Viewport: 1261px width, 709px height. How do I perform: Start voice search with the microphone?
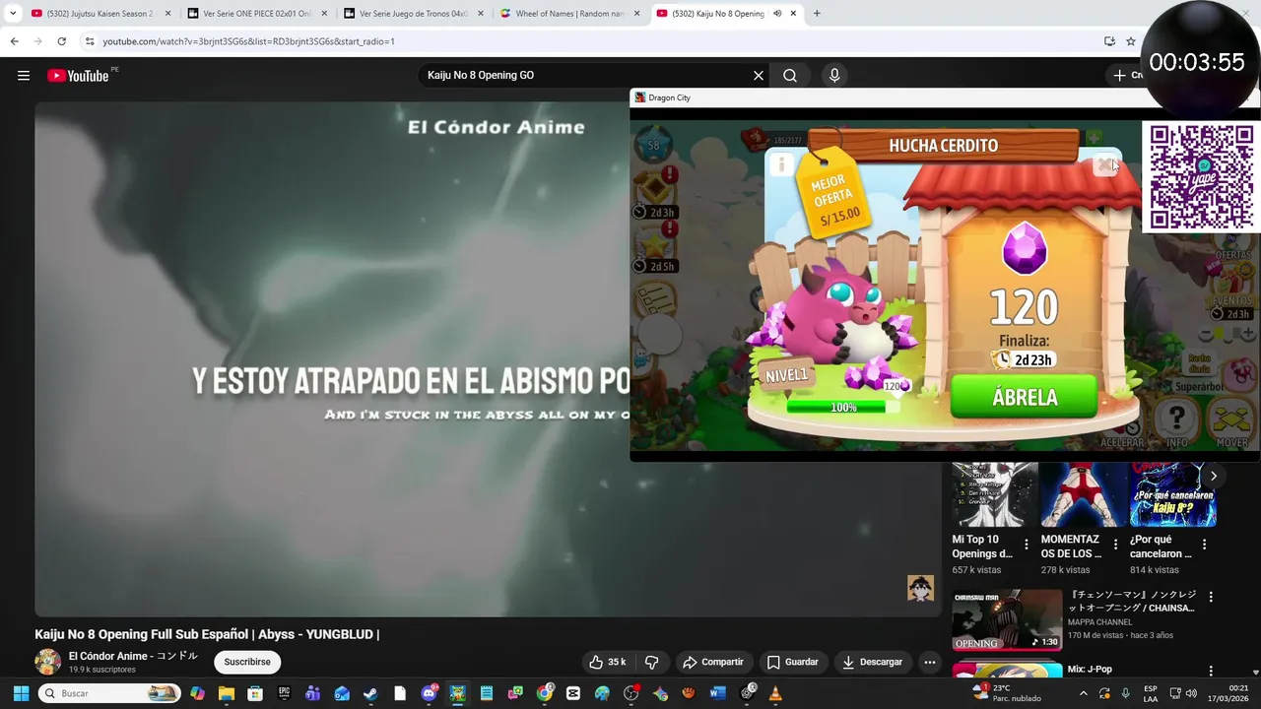click(834, 76)
